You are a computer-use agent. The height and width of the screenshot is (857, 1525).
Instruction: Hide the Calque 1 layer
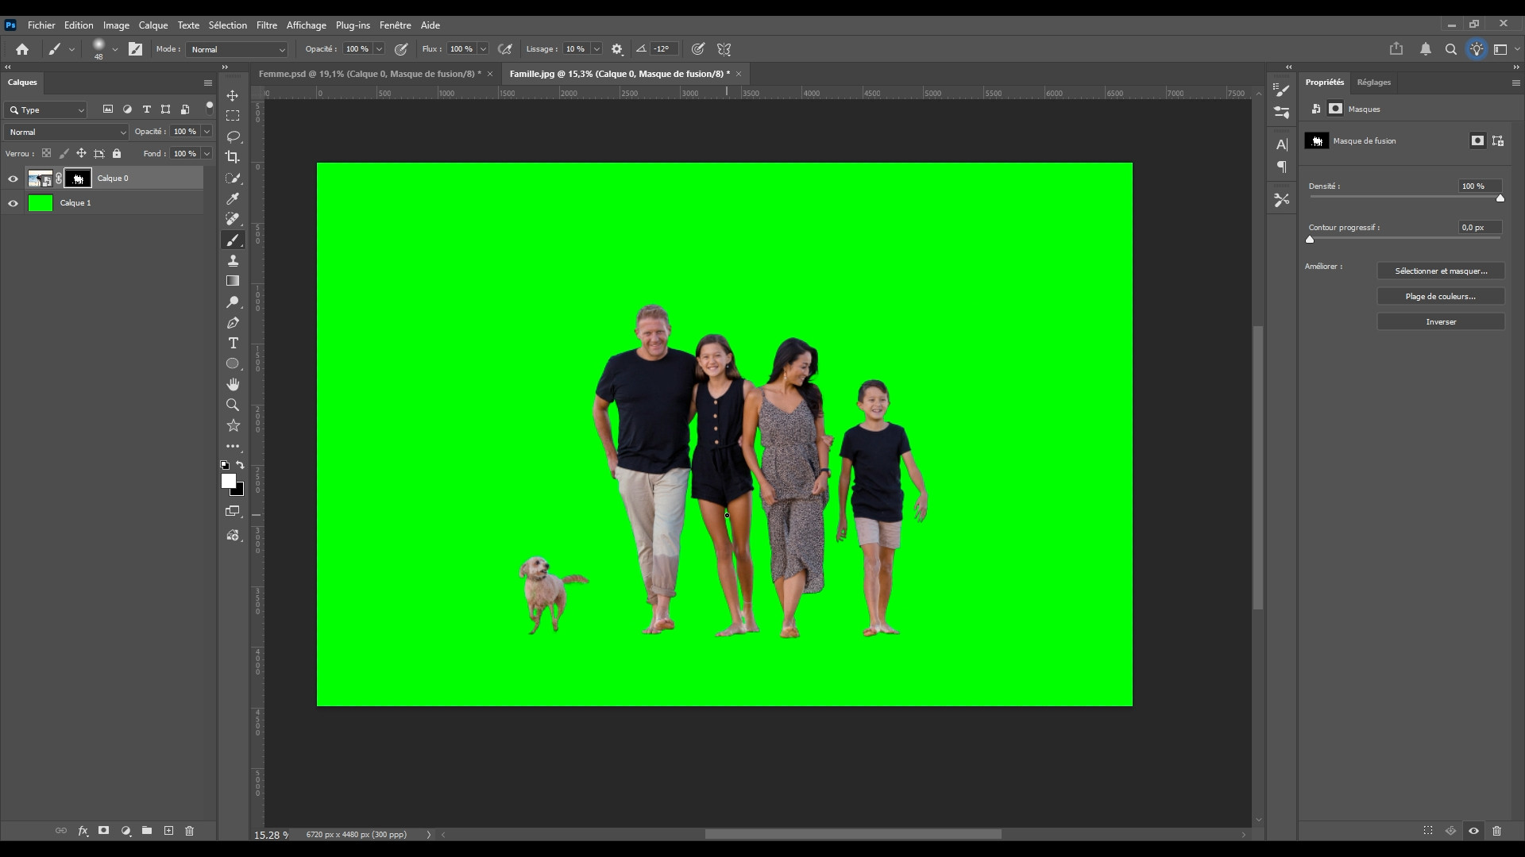(13, 203)
